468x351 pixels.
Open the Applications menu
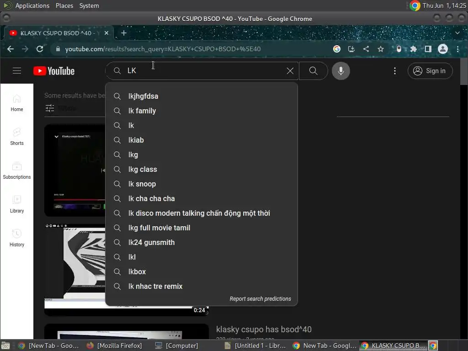coord(32,5)
